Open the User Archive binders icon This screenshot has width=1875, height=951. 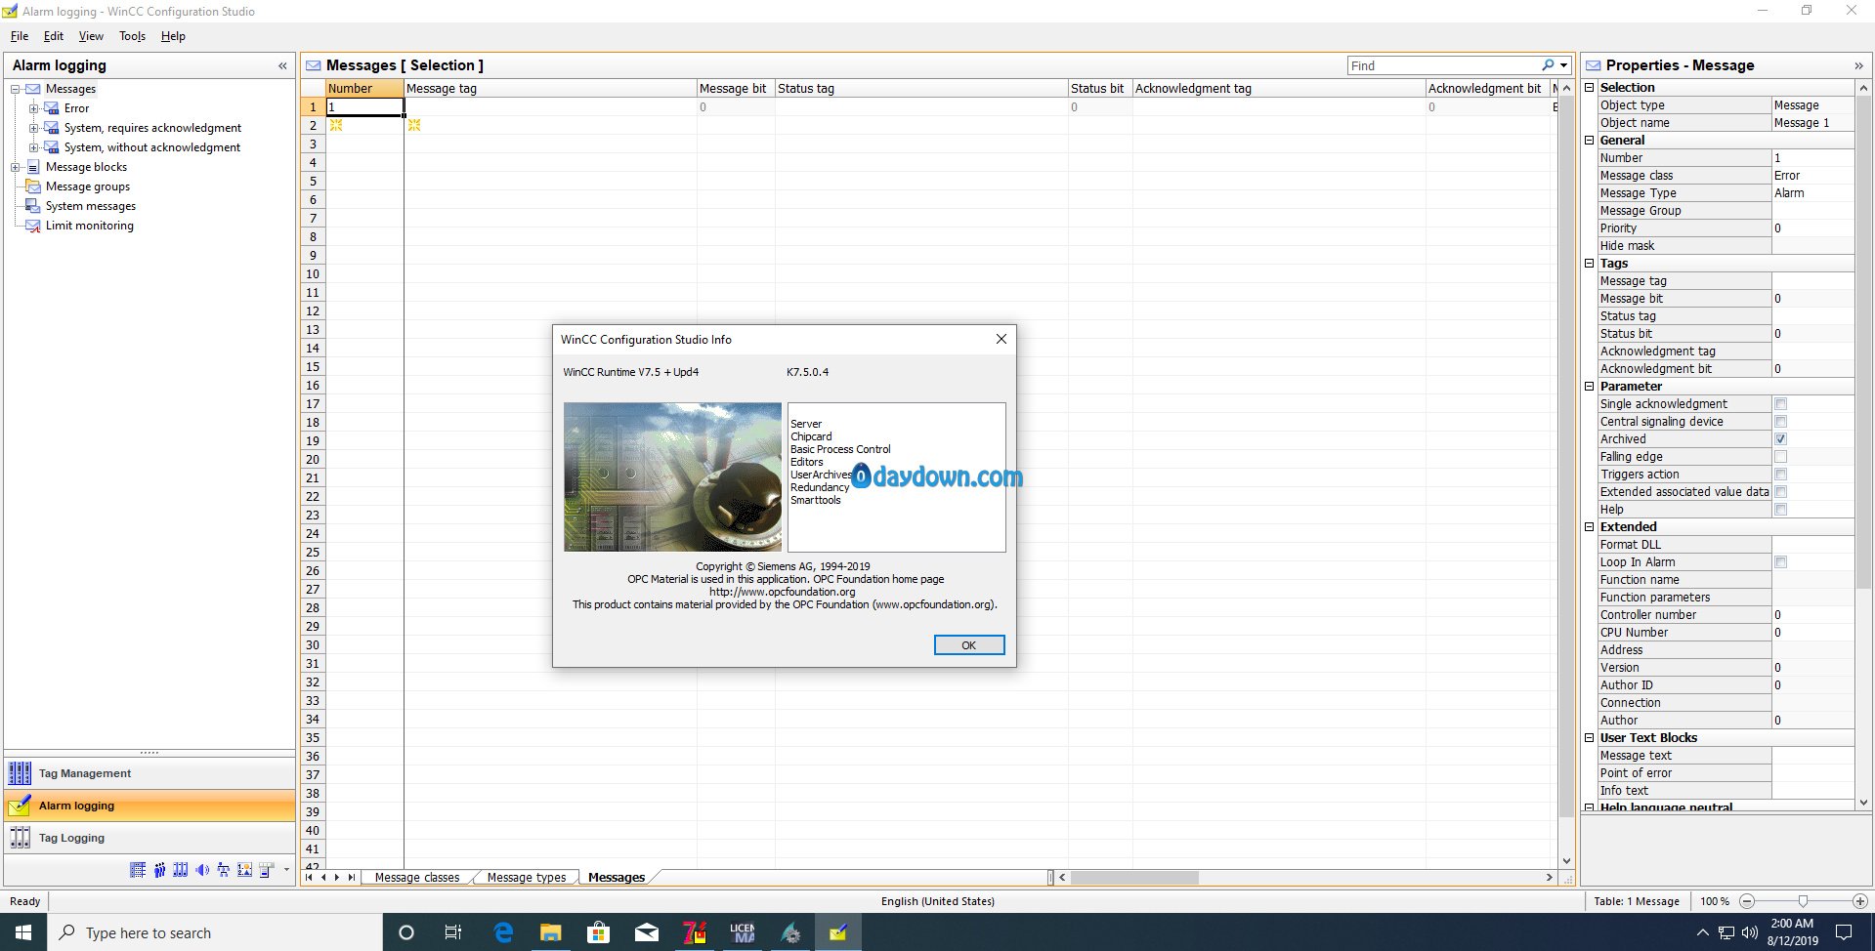pyautogui.click(x=181, y=870)
